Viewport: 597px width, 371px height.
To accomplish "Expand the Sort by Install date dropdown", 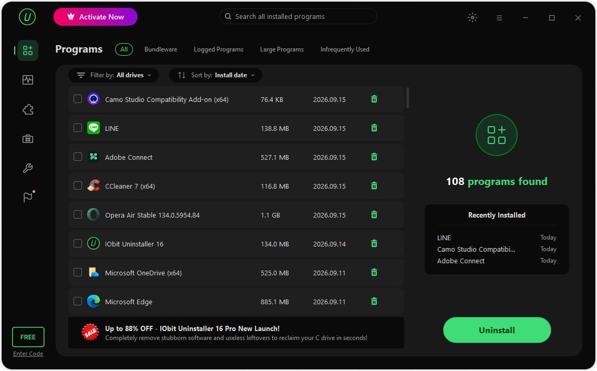I will (x=215, y=75).
